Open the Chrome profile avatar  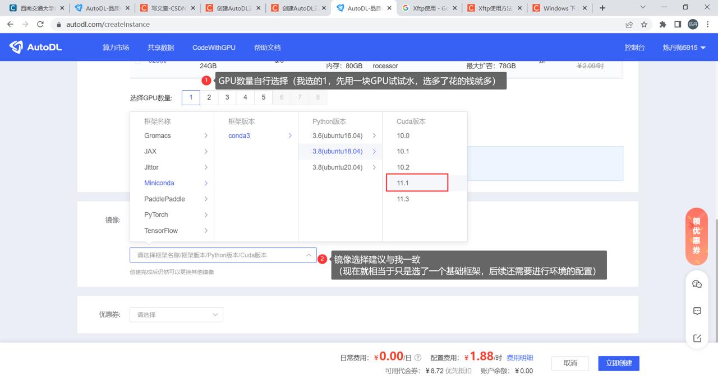[x=693, y=25]
